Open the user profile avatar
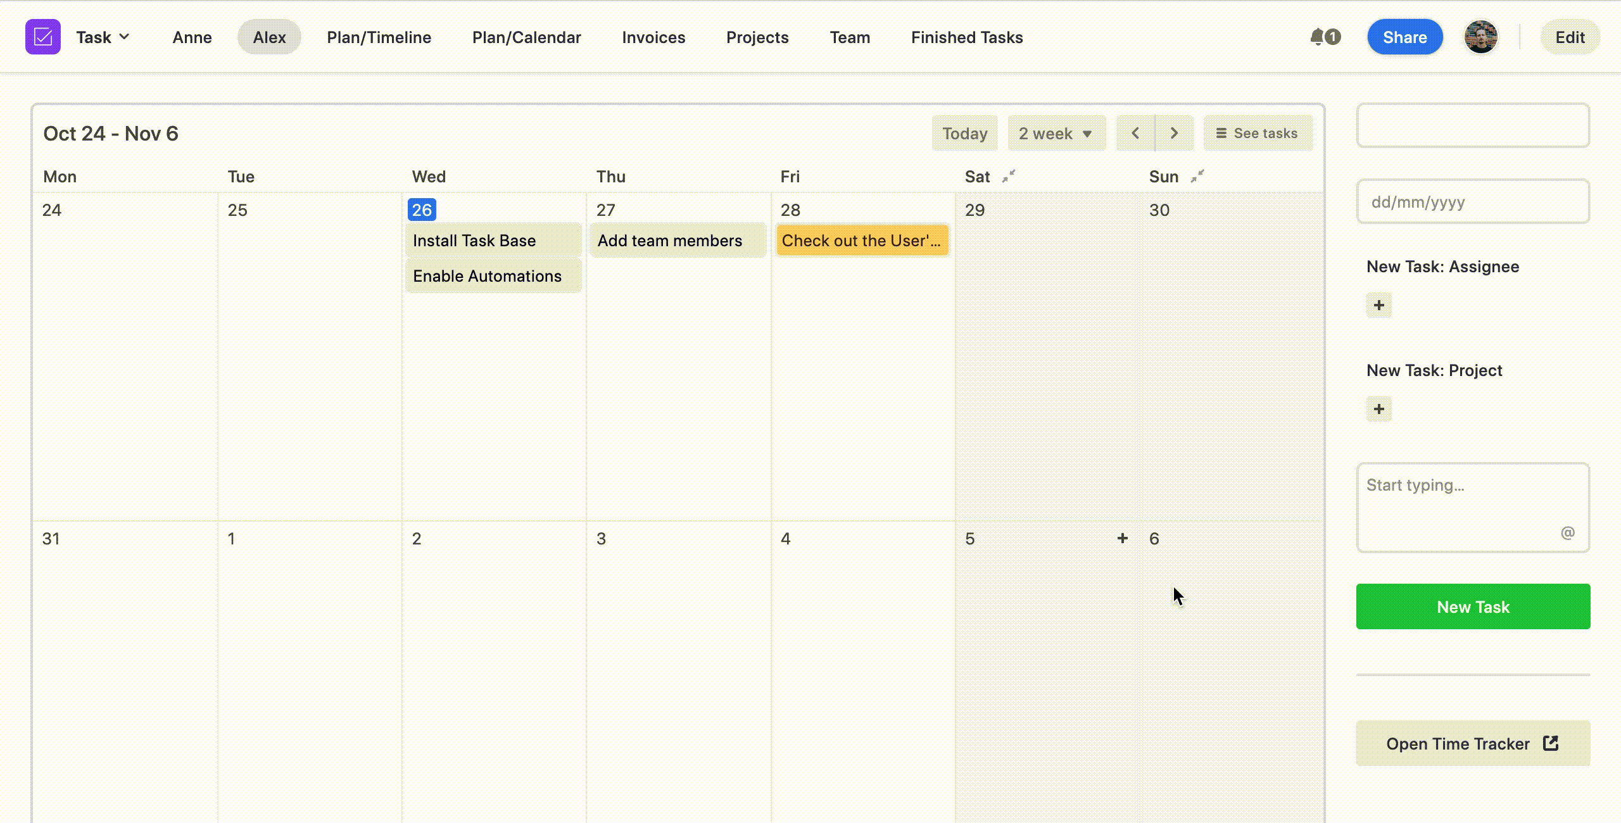 tap(1480, 37)
